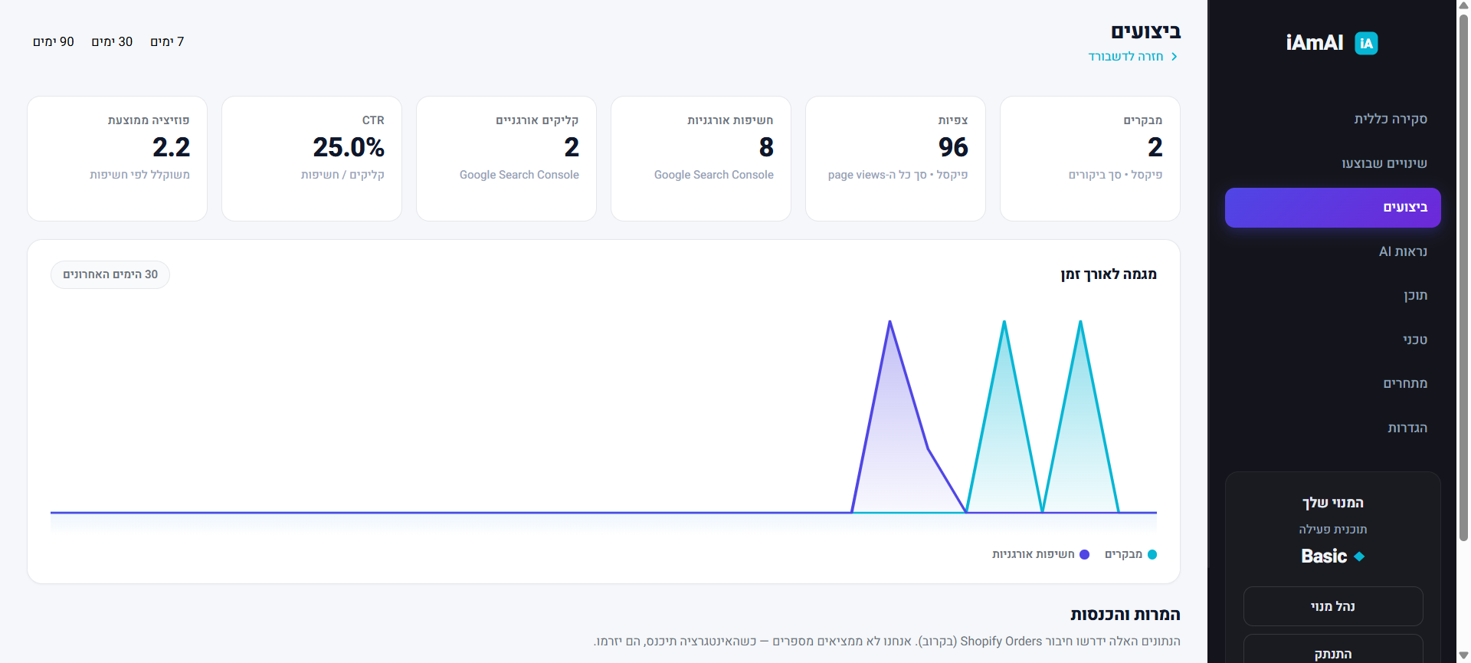Select the 7 ימים range

pos(167,41)
